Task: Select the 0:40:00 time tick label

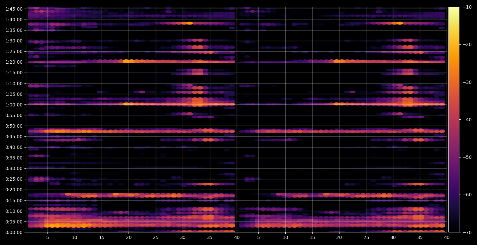Action: (14, 147)
